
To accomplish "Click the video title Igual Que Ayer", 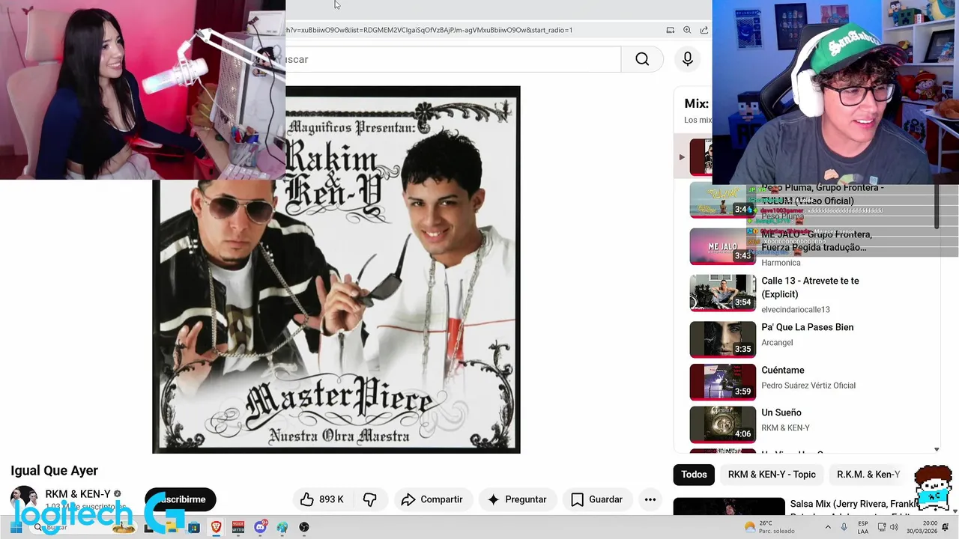I will (54, 470).
